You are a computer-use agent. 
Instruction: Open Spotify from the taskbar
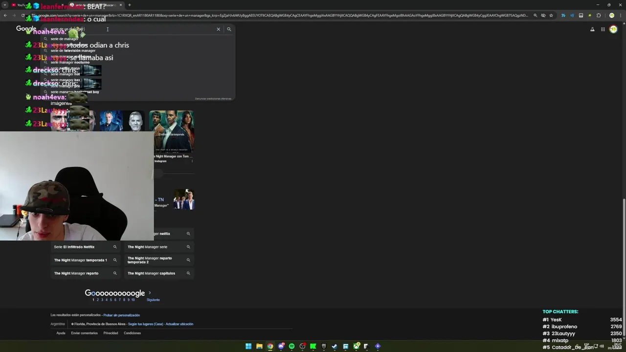[291, 347]
